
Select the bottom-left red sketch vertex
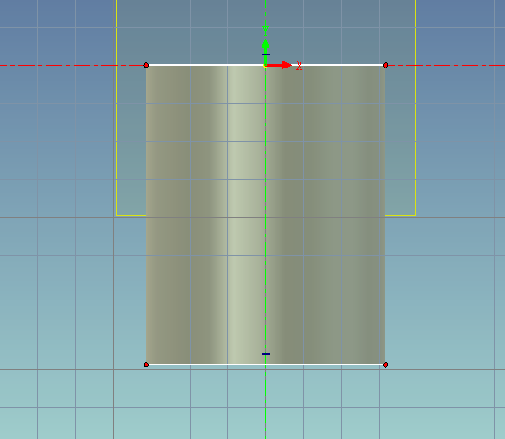coord(146,365)
